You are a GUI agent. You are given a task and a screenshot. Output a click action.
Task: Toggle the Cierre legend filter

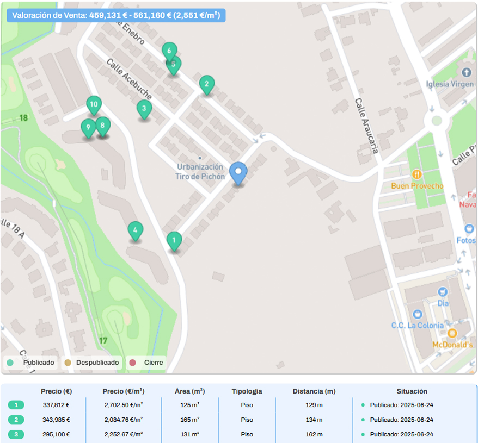[x=147, y=363]
